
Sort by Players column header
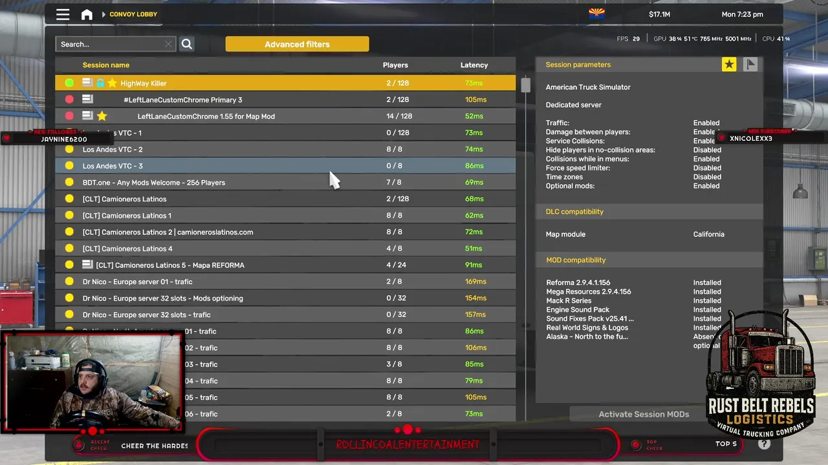tap(395, 65)
